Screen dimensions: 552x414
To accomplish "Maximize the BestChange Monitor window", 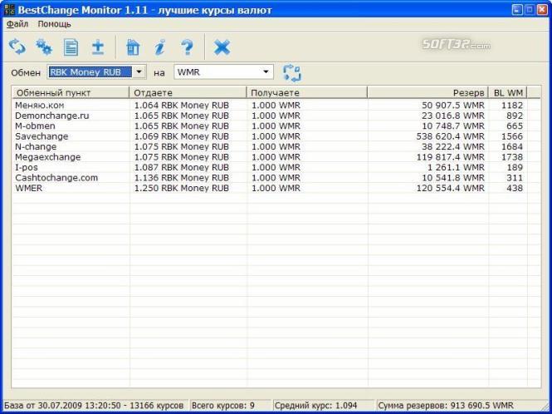I will [x=530, y=9].
